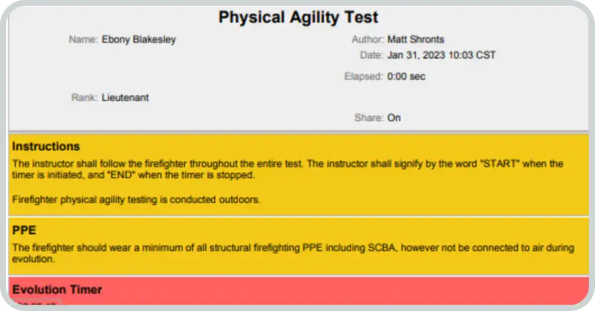Collapse the PPE section header

24,230
